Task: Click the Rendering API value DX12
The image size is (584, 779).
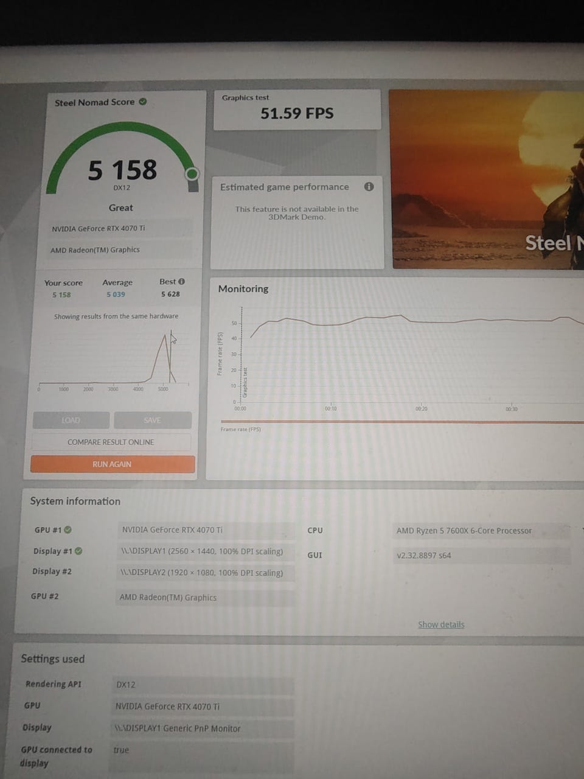Action: coord(203,685)
